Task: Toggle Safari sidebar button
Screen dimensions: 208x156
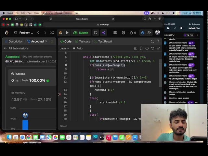Action: pos(16,19)
